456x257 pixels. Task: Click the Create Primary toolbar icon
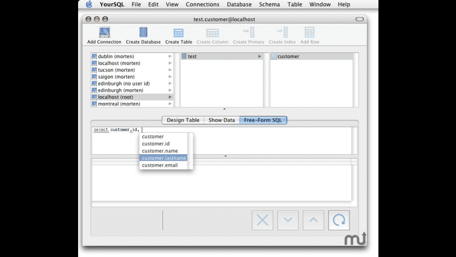coord(249,33)
